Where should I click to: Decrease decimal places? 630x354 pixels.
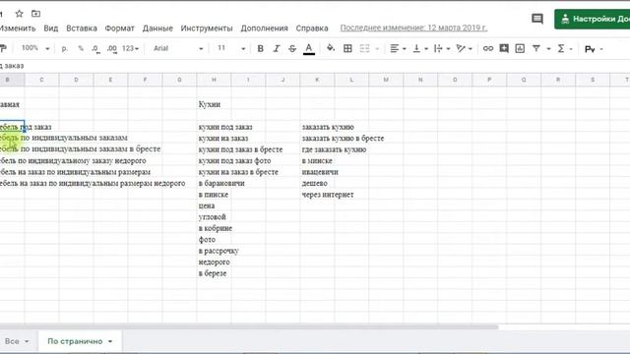click(x=95, y=49)
